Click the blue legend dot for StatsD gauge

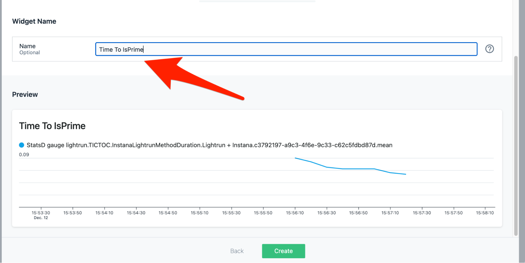click(x=22, y=145)
